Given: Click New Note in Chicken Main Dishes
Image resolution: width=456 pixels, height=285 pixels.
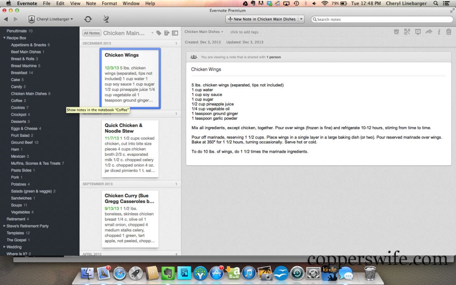Looking at the screenshot, I should 262,19.
